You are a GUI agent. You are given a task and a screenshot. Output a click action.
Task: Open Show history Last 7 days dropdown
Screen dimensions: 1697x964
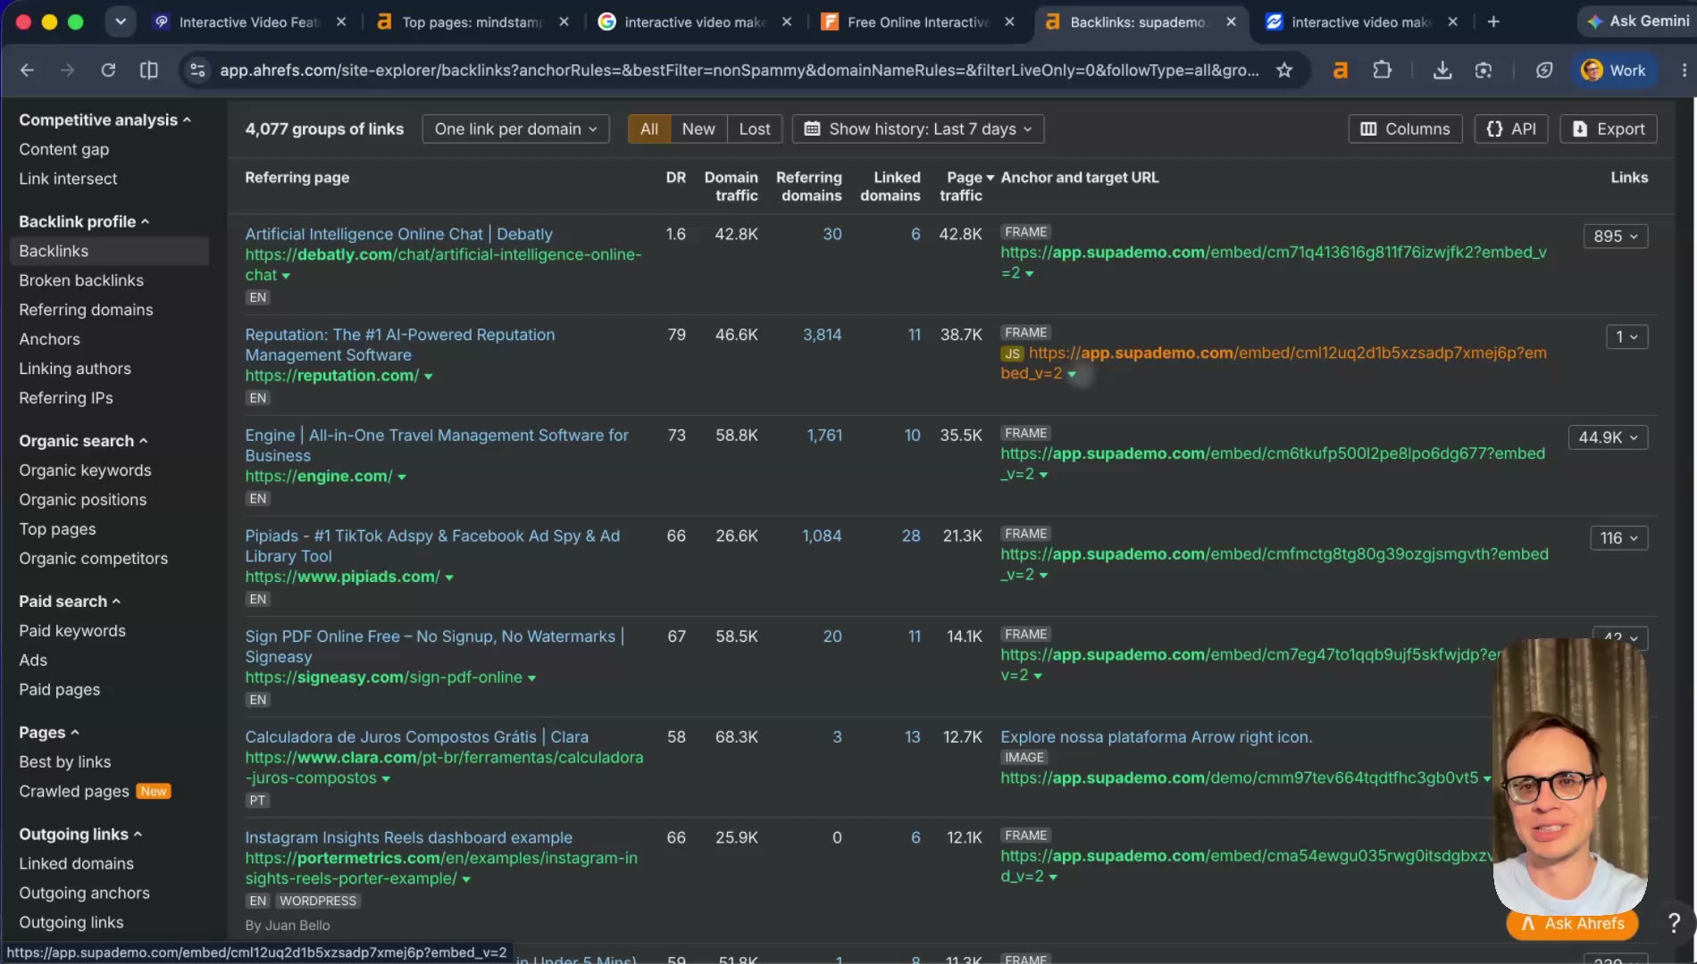pyautogui.click(x=918, y=129)
